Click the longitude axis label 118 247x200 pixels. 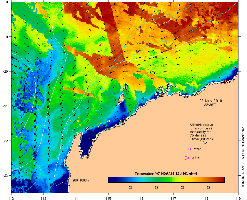point(206,198)
